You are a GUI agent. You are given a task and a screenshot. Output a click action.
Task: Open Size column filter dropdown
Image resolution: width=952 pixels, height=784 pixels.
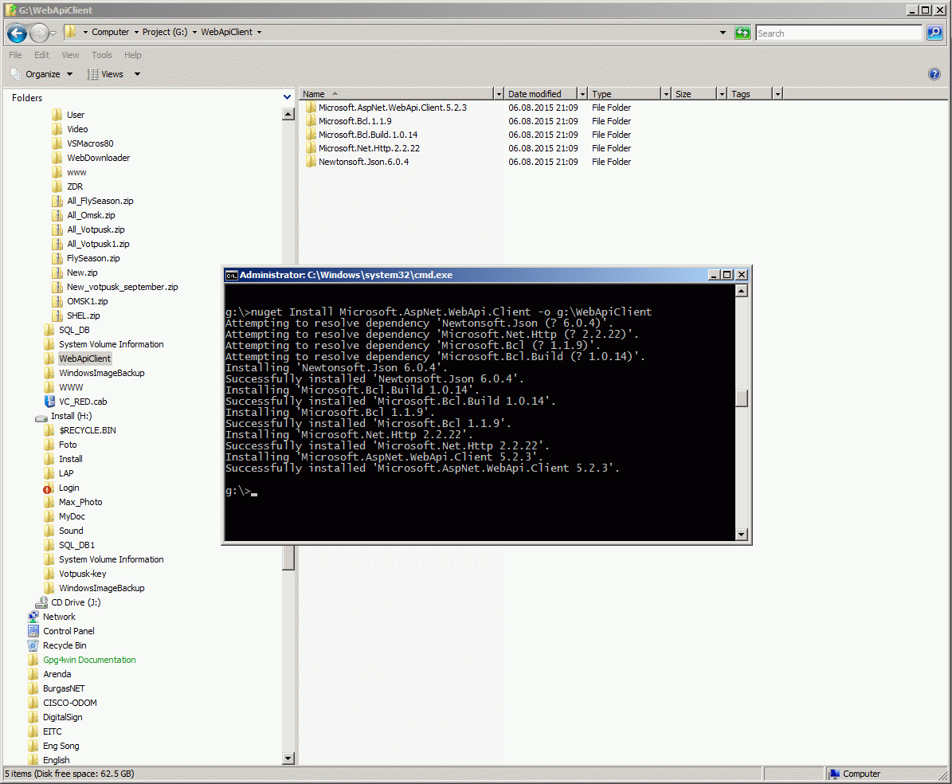tap(722, 93)
